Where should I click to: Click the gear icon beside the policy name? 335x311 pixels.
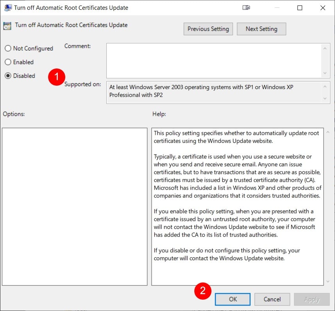(x=7, y=25)
